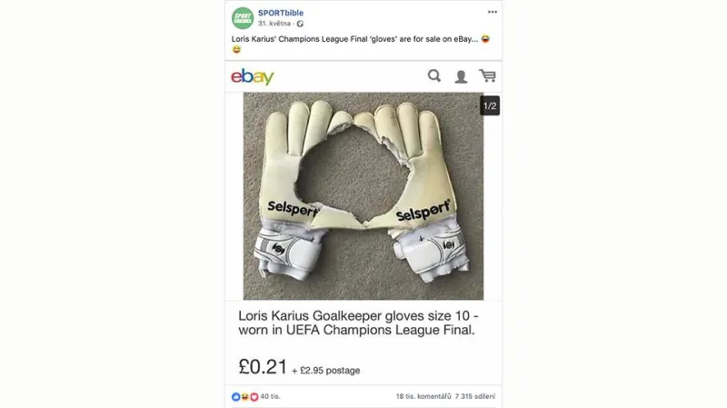Click the SPORTbible green profile avatar
This screenshot has width=727, height=408.
243,18
